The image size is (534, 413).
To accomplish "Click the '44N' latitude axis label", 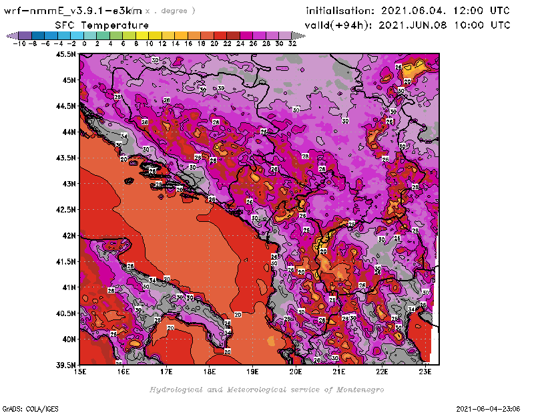I will coord(69,132).
